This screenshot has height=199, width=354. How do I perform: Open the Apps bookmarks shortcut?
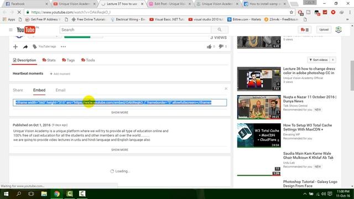coord(9,19)
